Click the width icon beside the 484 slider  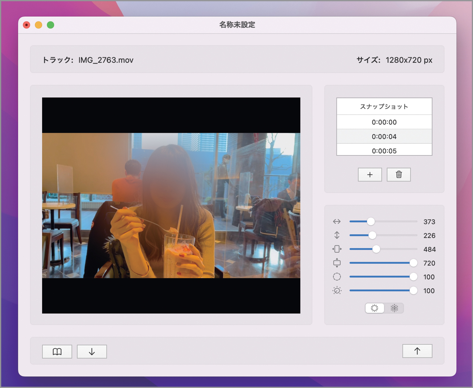pos(337,249)
